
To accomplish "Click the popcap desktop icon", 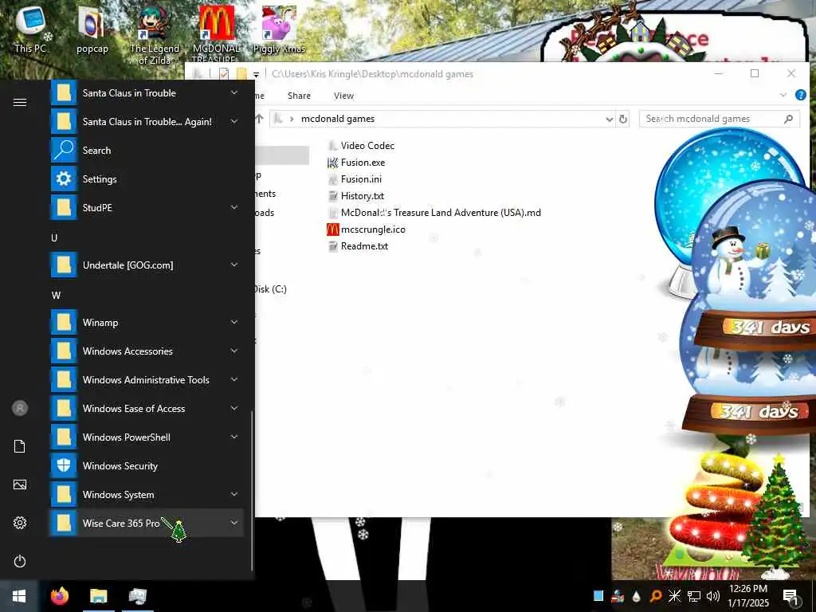I will click(92, 30).
